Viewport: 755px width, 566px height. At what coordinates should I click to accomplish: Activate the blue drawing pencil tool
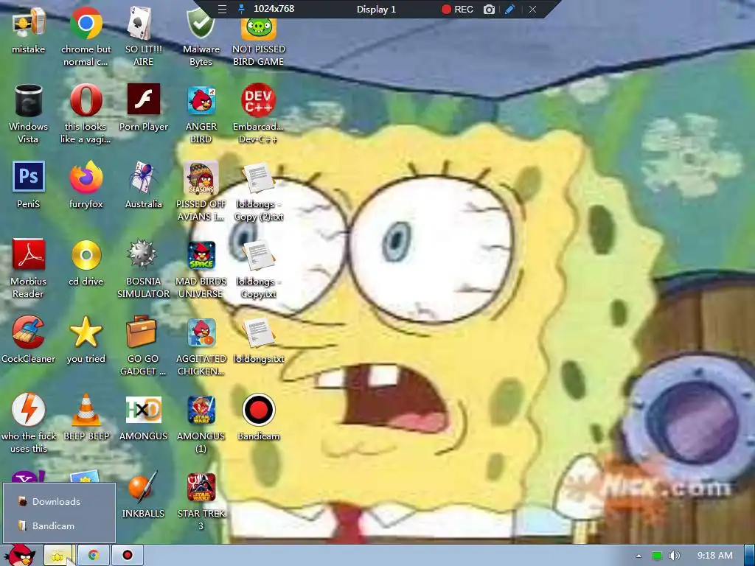tap(510, 9)
